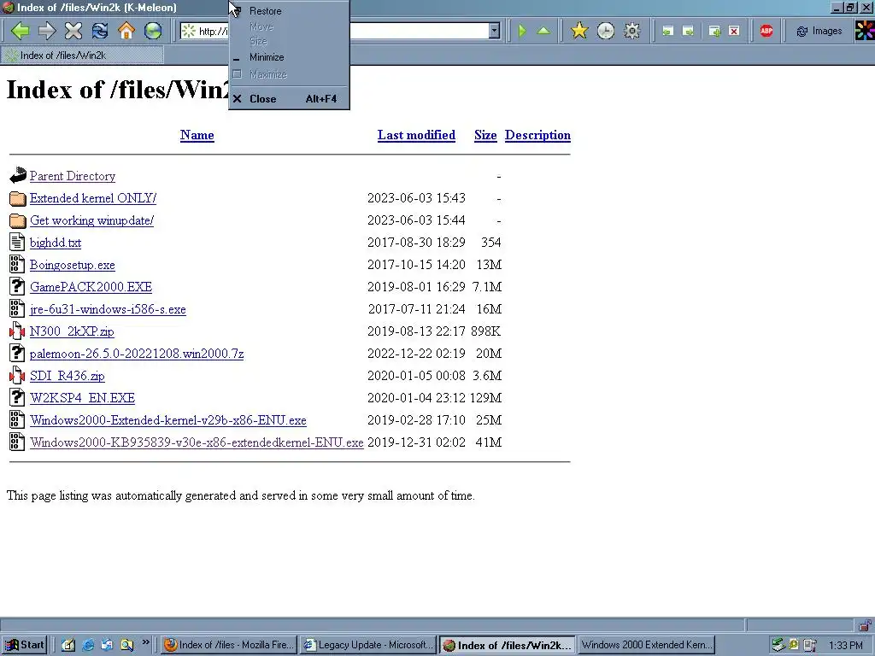Expand Quick Launch overflow chevron

click(x=145, y=642)
